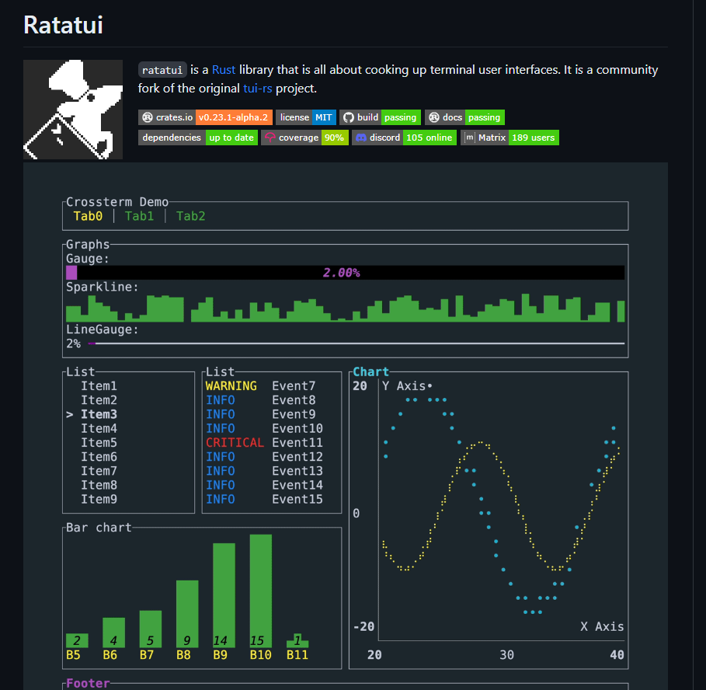The width and height of the screenshot is (706, 690).
Task: Switch to Tab2
Action: pyautogui.click(x=190, y=216)
